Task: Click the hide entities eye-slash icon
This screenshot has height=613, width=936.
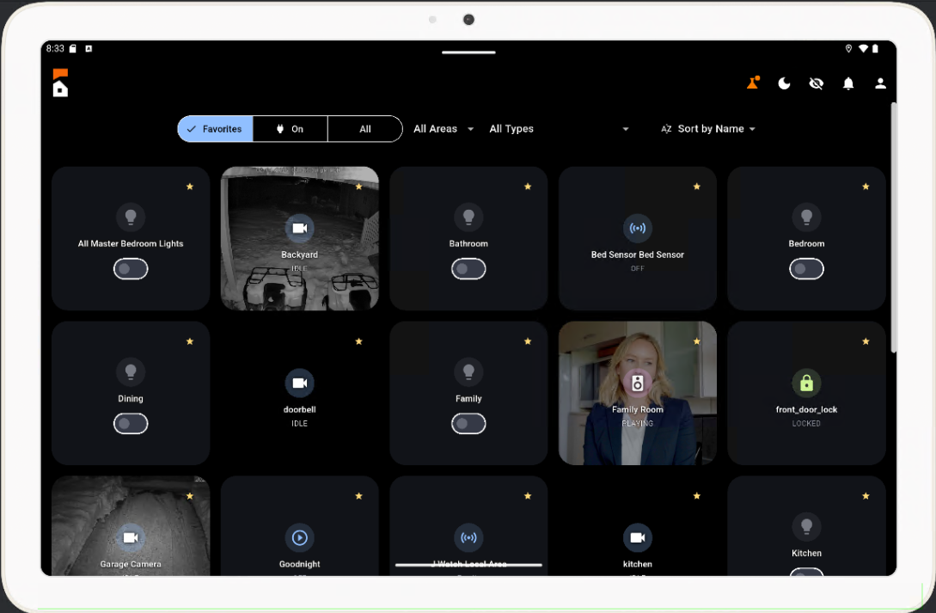Action: [x=816, y=83]
